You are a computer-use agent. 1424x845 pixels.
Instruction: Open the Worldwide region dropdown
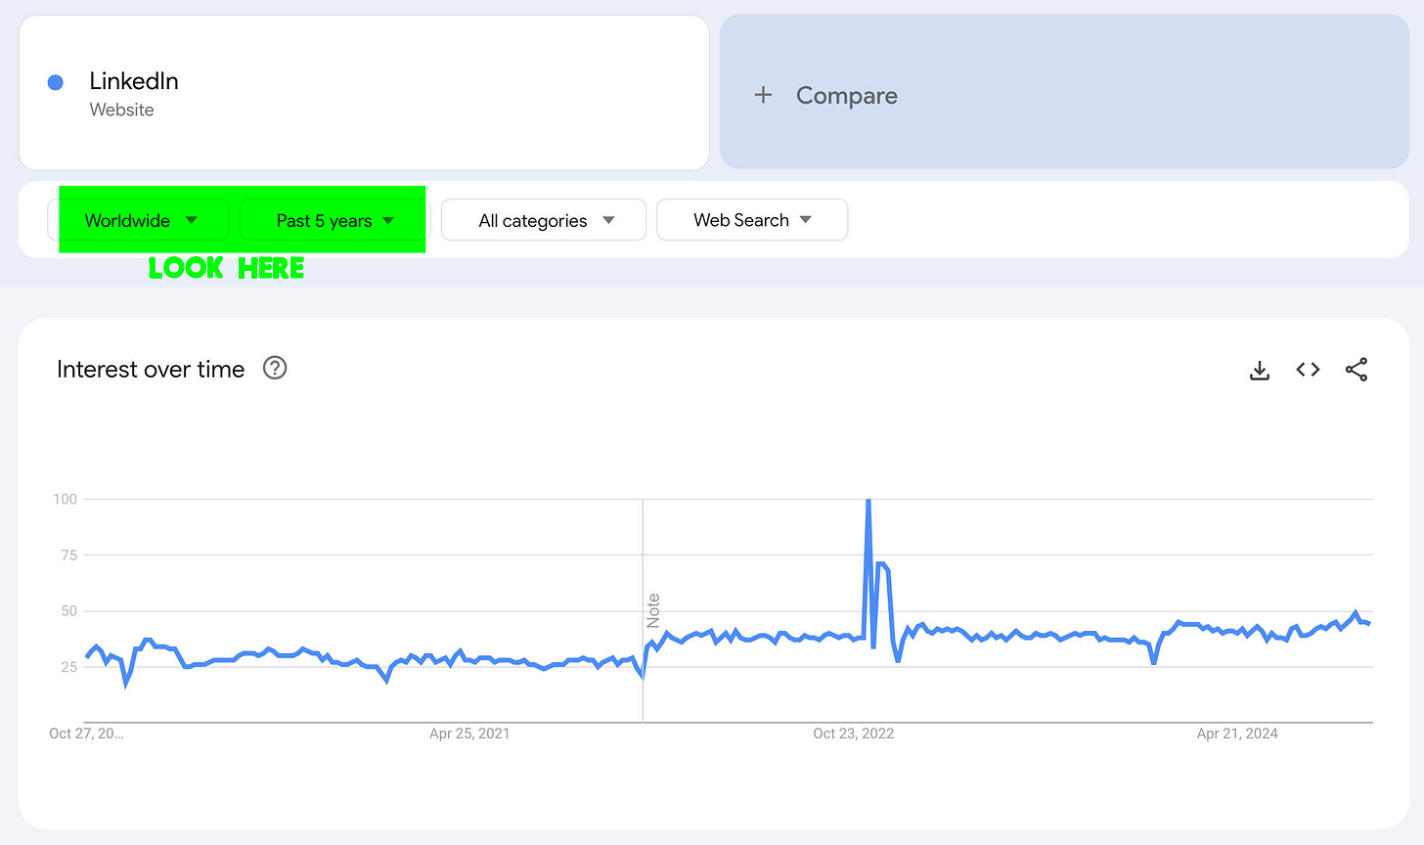click(139, 220)
